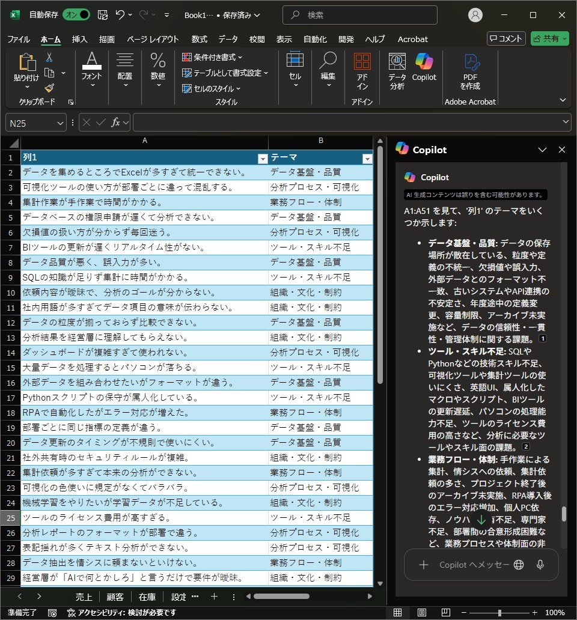Switch to the 表示 ribbon tab
The image size is (577, 620).
(284, 39)
